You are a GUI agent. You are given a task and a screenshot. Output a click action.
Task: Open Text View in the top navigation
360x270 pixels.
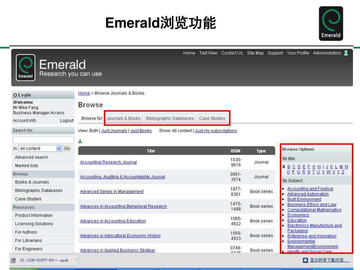(208, 53)
